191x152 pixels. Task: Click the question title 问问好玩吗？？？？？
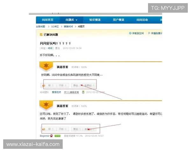(x=55, y=43)
